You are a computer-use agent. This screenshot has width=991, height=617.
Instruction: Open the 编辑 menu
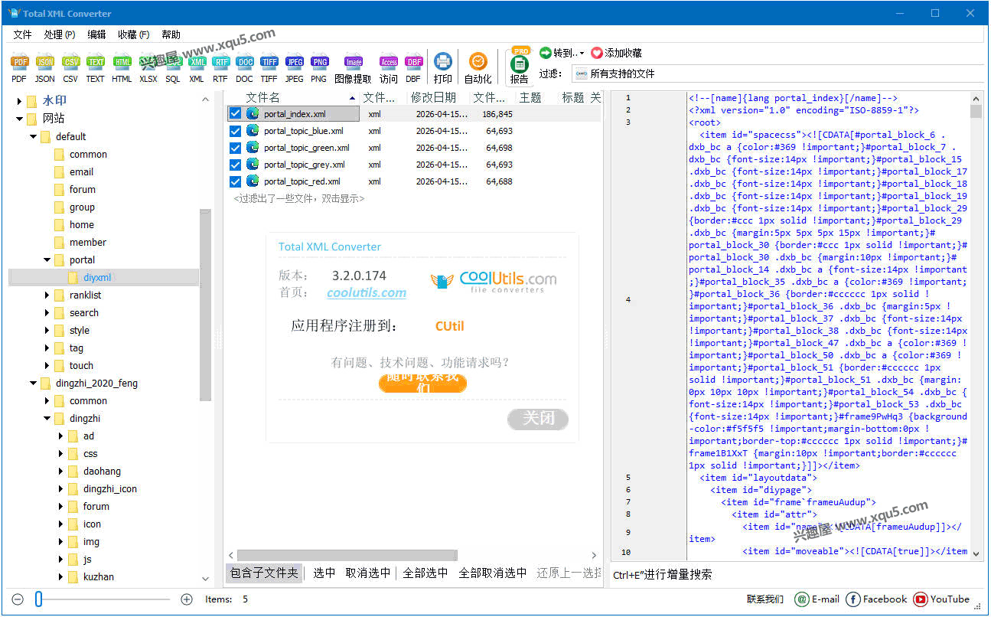tap(96, 34)
